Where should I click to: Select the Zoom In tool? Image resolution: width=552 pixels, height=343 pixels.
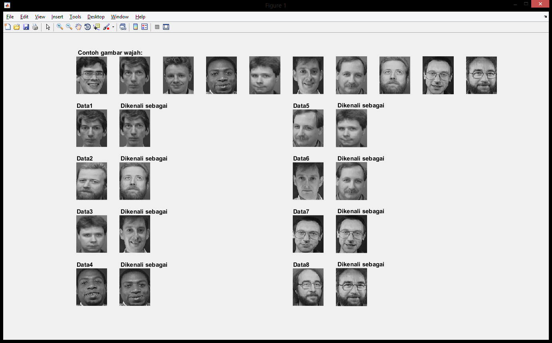[x=60, y=27]
